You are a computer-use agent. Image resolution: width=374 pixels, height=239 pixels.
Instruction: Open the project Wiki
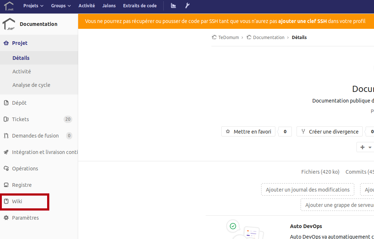coord(17,201)
